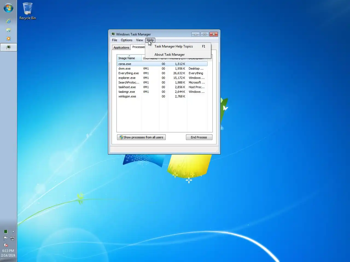Launch Internet Explorer from the taskbar

click(8, 21)
